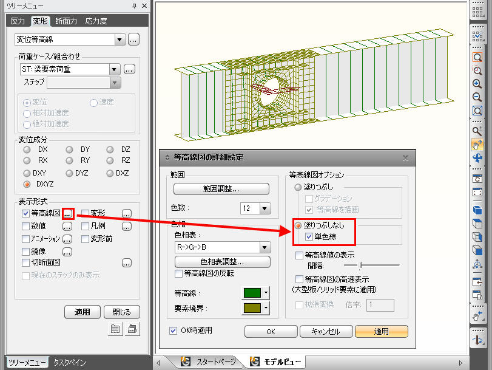492x370 pixels.
Task: Select the dynamic rotate view tool
Action: click(477, 158)
